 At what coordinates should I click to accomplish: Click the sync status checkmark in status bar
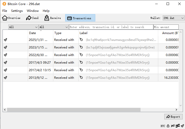pyautogui.click(x=182, y=126)
